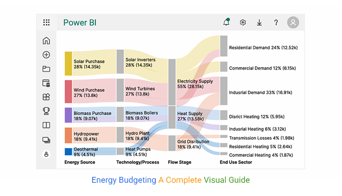Go to Home in the sidebar

(x=47, y=41)
